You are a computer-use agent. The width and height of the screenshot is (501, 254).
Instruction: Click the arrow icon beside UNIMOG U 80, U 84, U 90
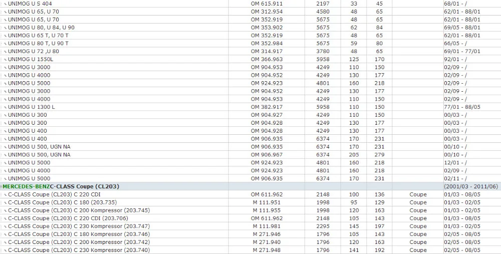coord(5,28)
